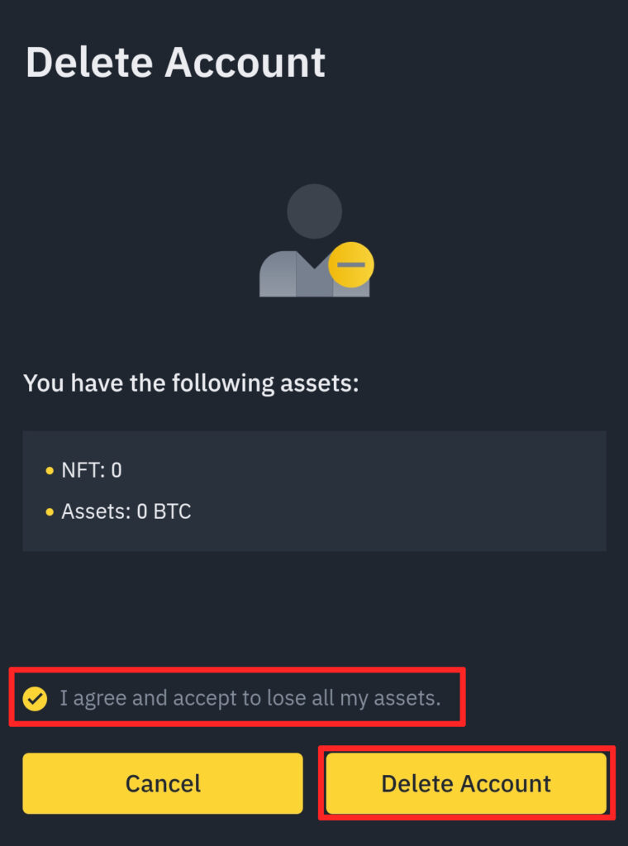Image resolution: width=628 pixels, height=846 pixels.
Task: Click the yellow minus badge on avatar
Action: click(351, 264)
